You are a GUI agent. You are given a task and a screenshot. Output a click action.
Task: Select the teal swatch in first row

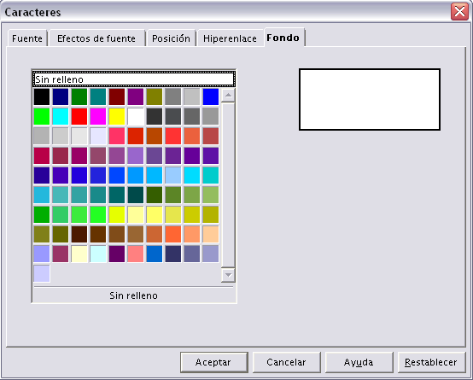[98, 96]
